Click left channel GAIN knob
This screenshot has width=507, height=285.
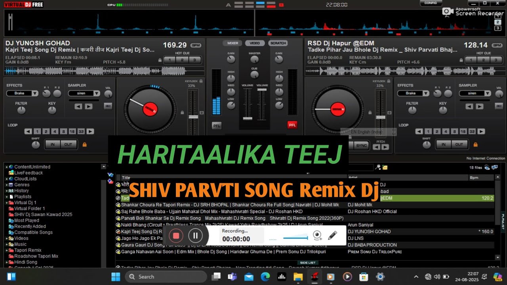[x=231, y=60]
